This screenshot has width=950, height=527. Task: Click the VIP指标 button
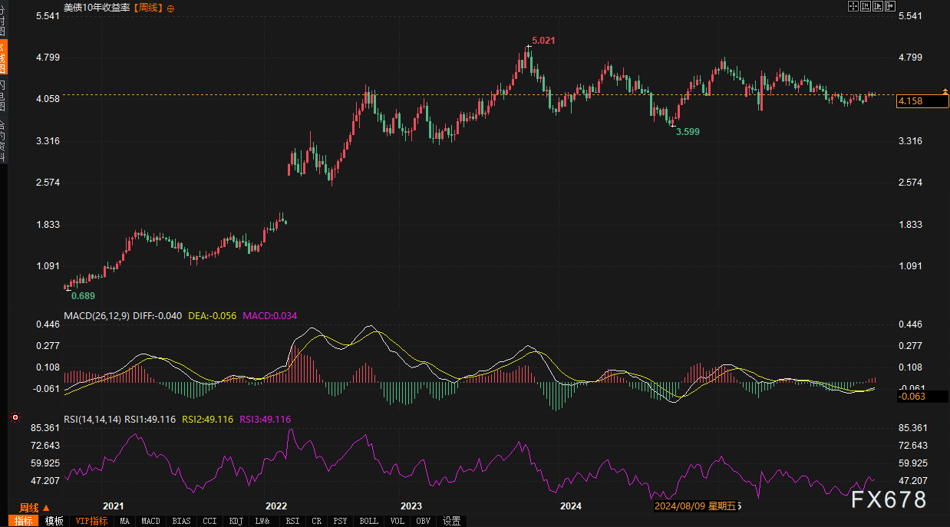(92, 521)
